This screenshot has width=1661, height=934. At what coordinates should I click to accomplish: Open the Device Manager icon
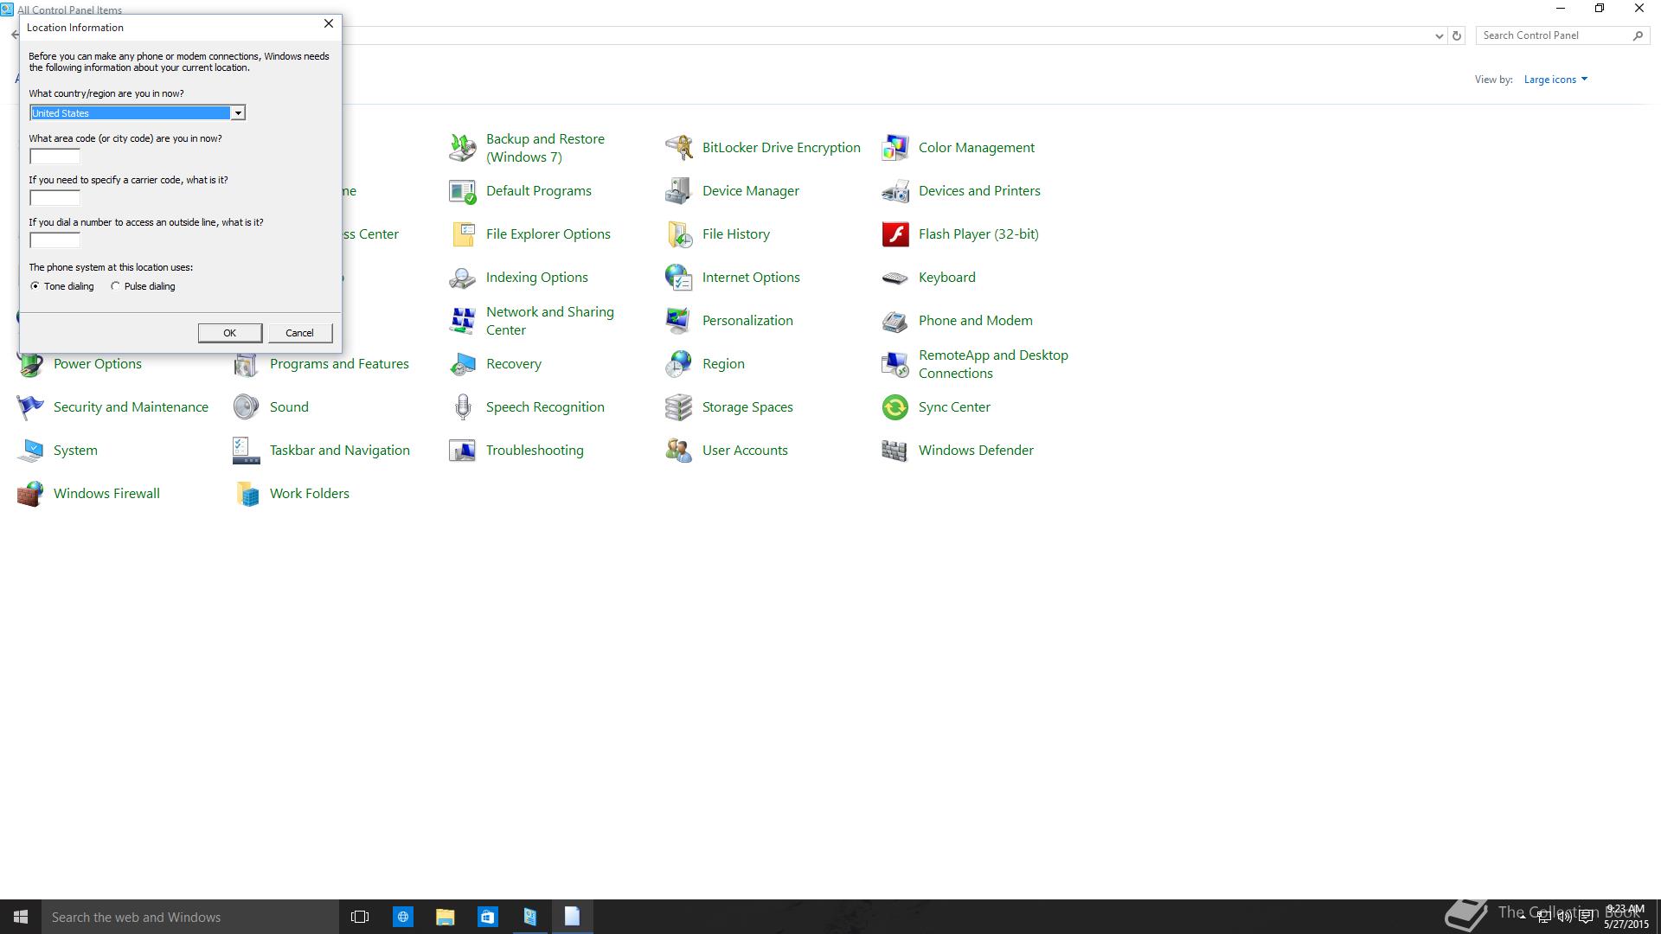[x=679, y=191]
